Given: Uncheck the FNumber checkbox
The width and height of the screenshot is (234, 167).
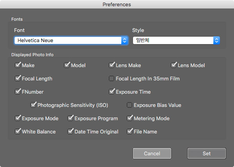Looking at the screenshot, I should 18,92.
